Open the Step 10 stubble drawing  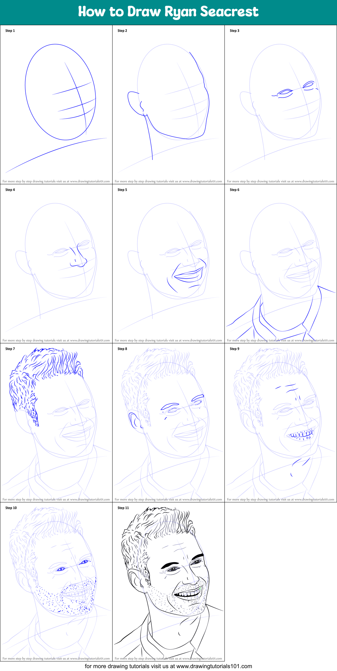point(56,582)
